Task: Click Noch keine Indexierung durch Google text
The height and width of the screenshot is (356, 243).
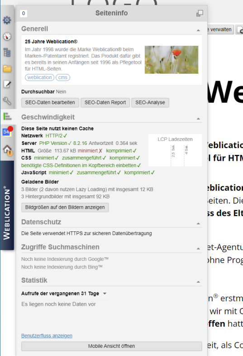Action: 65,259
